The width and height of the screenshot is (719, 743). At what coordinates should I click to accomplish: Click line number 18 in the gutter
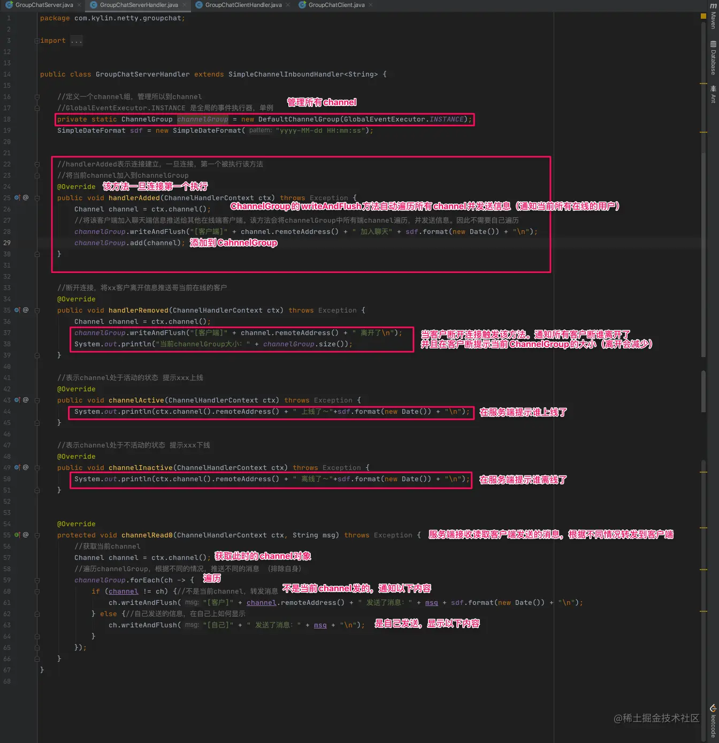[x=7, y=119]
